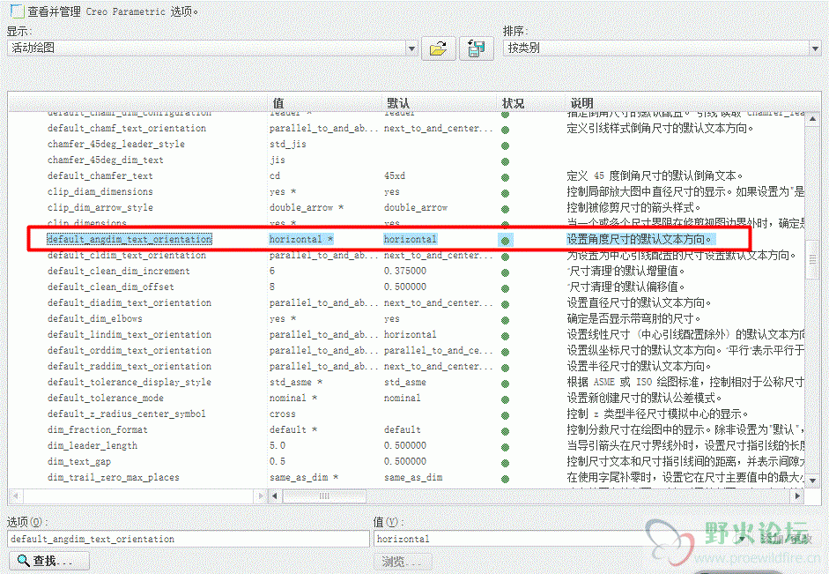Viewport: 829px width, 574px height.
Task: Click value 6 of default_clean_dim_increment
Action: coord(272,271)
